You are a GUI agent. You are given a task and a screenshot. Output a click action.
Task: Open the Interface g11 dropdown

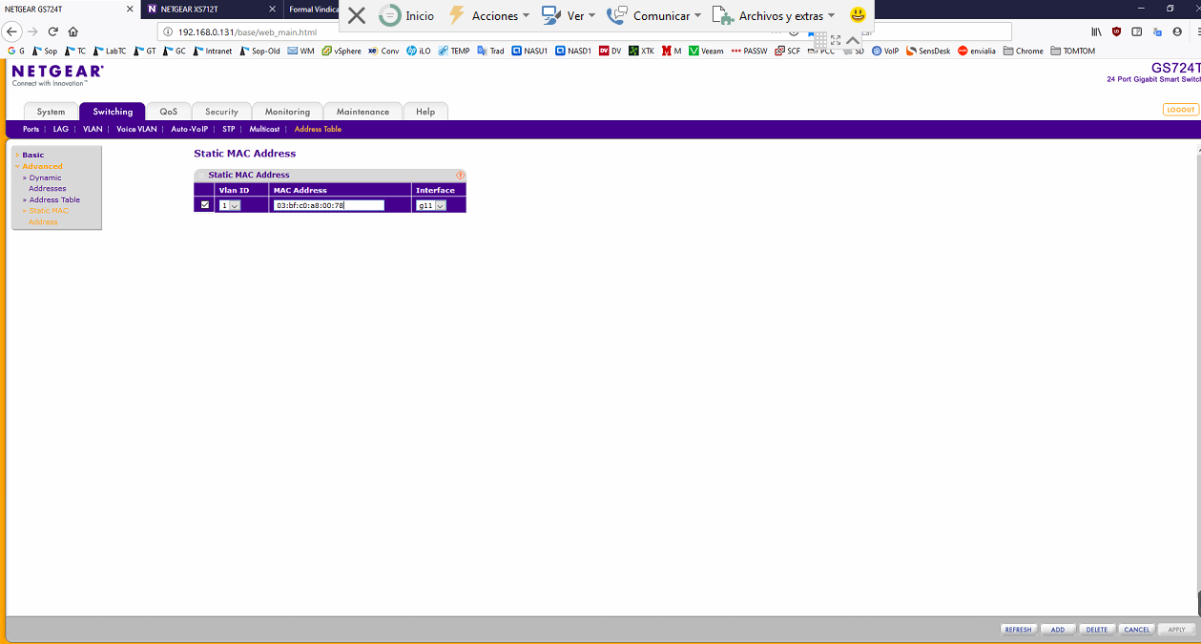pos(432,205)
